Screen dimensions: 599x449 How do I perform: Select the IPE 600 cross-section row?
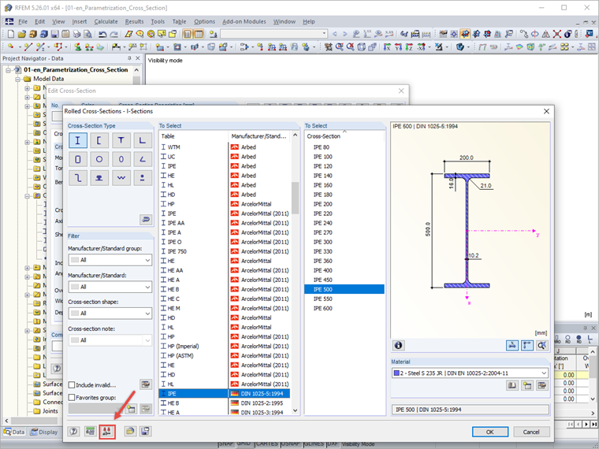[344, 309]
